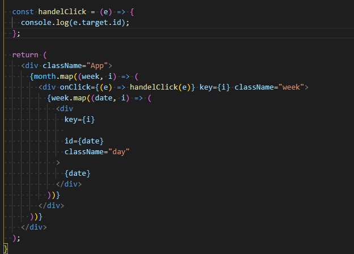
Task: Click the '{date}' expression inside the div body
Action: coord(78,173)
